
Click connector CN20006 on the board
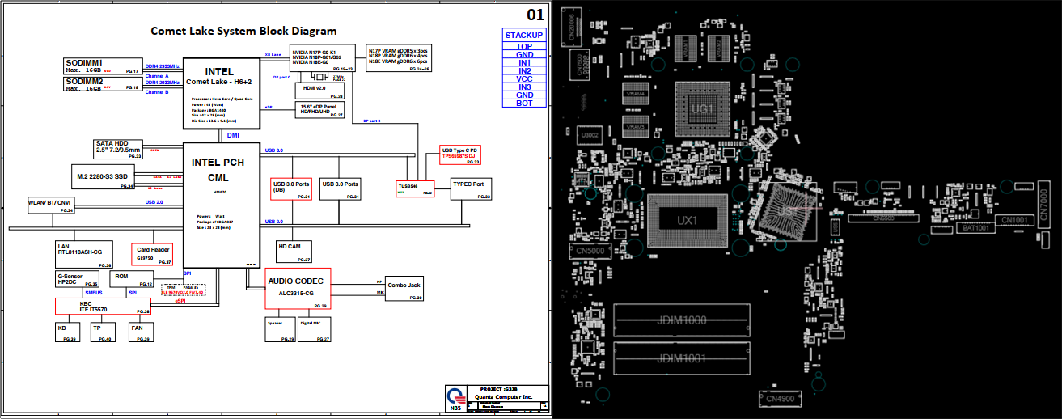572,28
